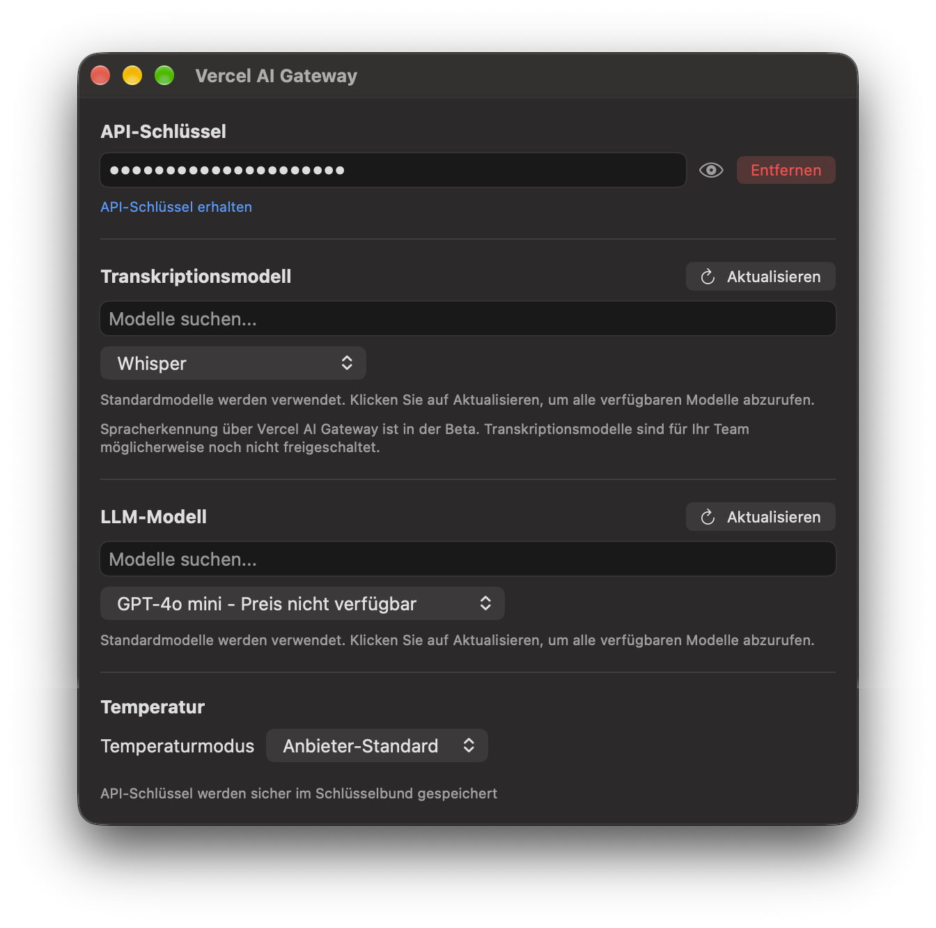936x928 pixels.
Task: Maximize window with green button
Action: click(x=164, y=75)
